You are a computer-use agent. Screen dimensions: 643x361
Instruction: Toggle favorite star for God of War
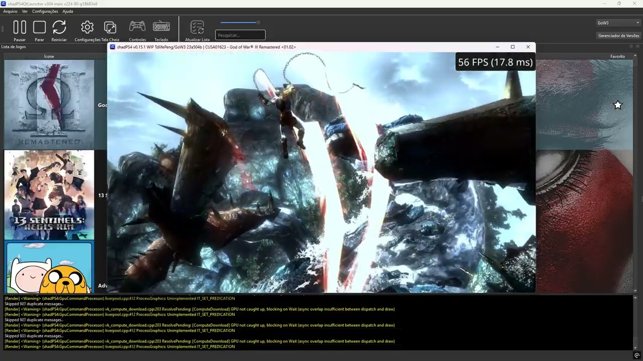point(618,105)
